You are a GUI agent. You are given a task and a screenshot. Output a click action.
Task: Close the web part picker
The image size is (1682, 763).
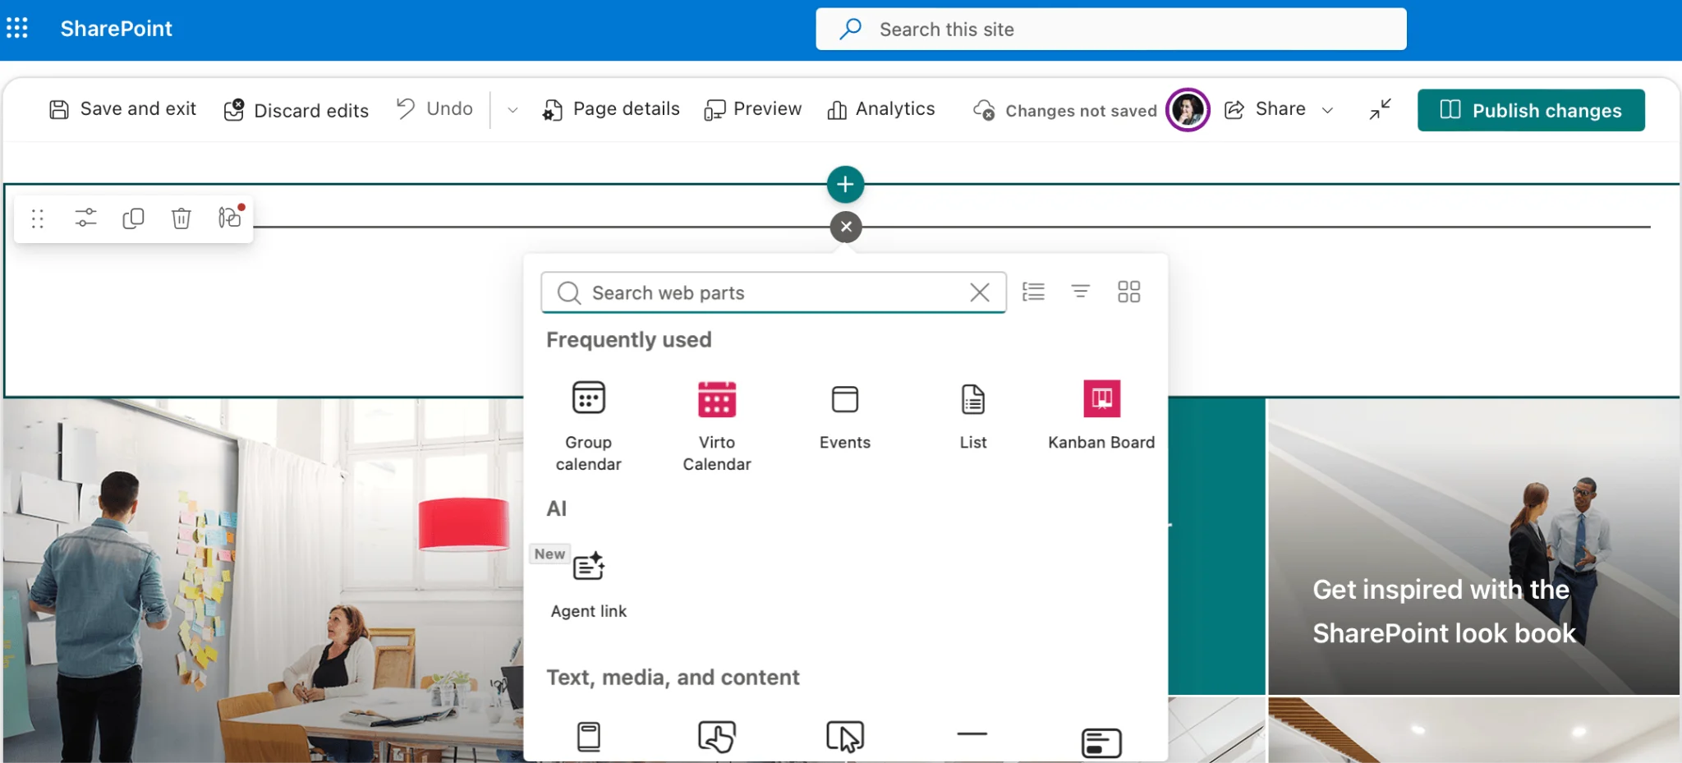(846, 227)
